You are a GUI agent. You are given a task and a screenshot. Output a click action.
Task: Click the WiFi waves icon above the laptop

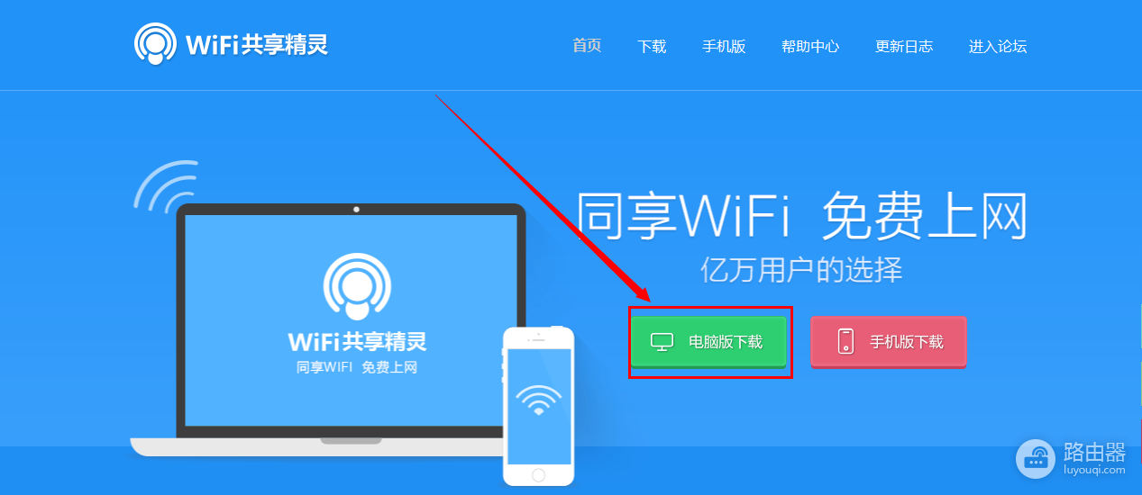click(x=166, y=184)
